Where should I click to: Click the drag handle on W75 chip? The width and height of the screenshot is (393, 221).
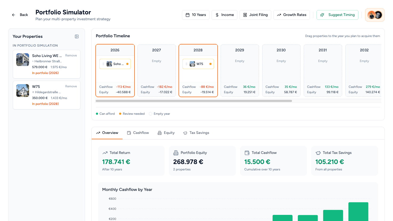click(x=187, y=64)
